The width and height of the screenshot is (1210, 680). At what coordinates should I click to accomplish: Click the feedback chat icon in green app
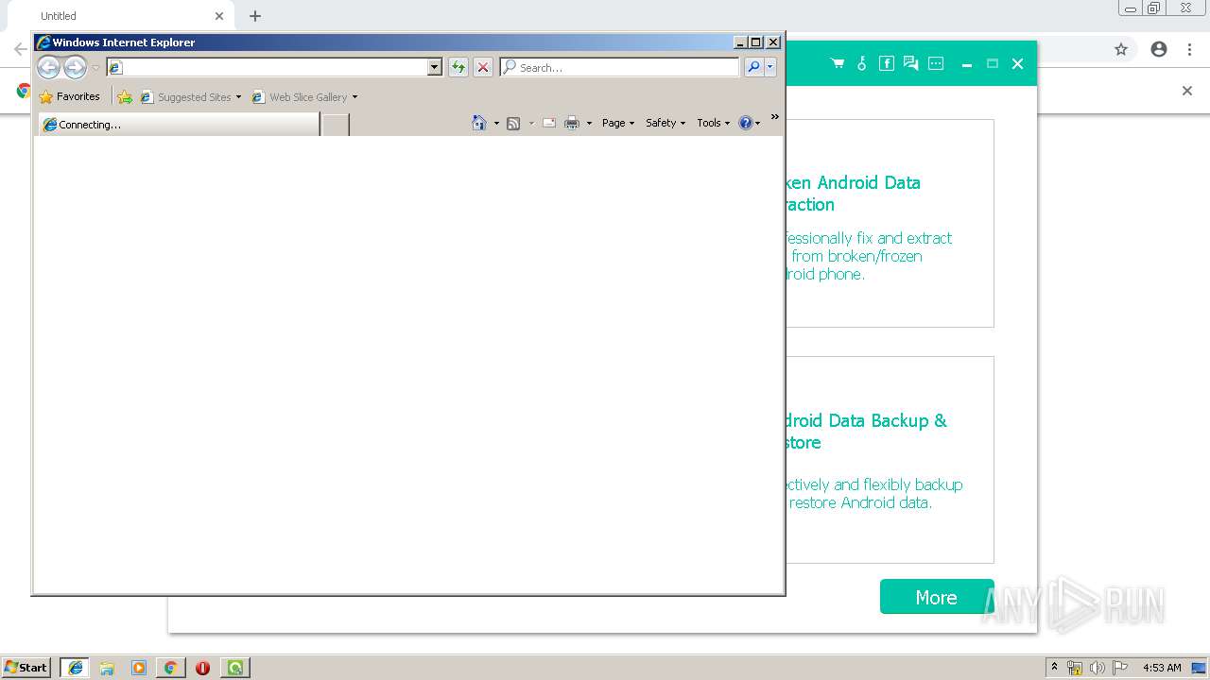[x=910, y=63]
